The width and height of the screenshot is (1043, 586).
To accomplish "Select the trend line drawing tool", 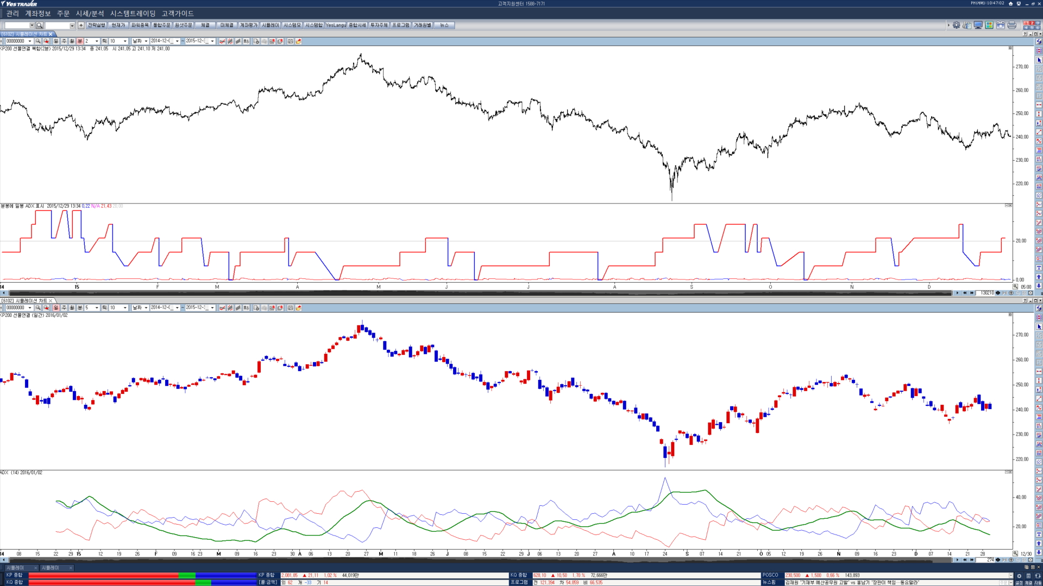I will click(1039, 132).
